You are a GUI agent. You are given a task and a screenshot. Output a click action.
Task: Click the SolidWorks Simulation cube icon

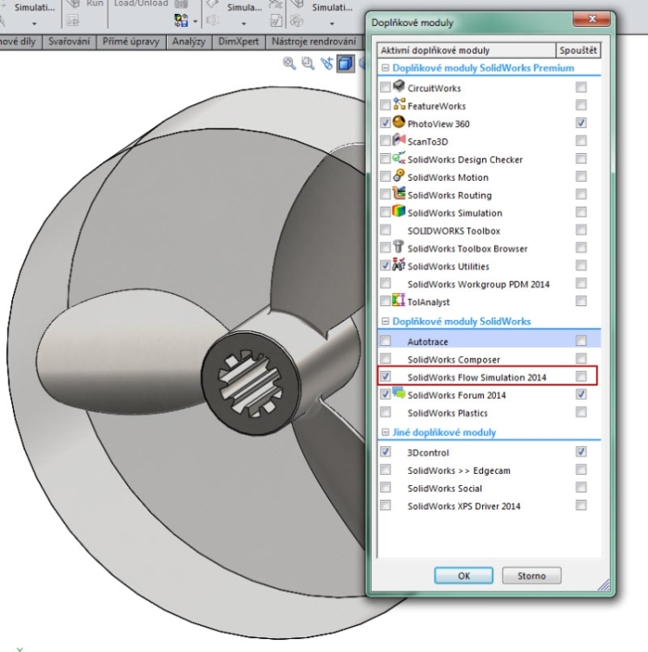coord(399,211)
